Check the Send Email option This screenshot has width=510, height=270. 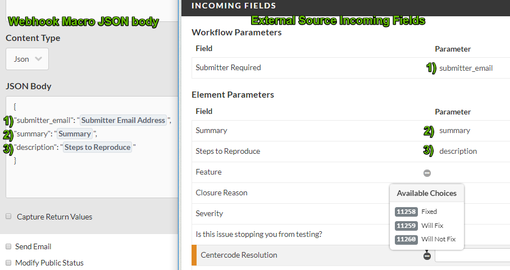[8, 246]
